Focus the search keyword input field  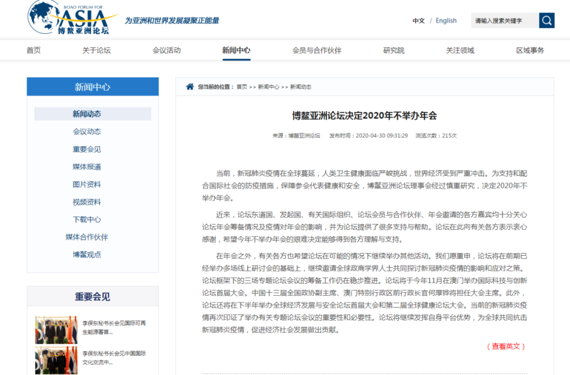[505, 21]
